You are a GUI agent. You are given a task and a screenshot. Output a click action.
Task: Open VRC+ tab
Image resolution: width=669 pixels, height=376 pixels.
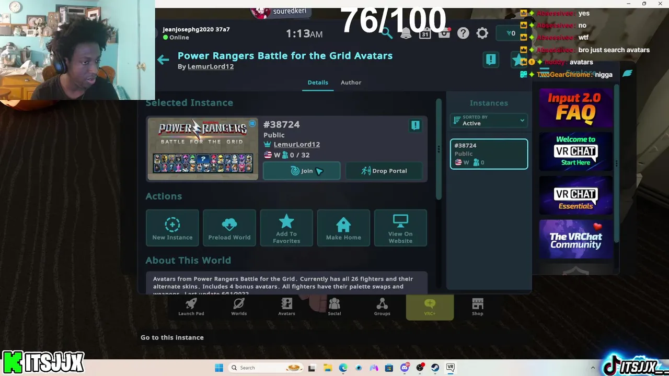430,307
